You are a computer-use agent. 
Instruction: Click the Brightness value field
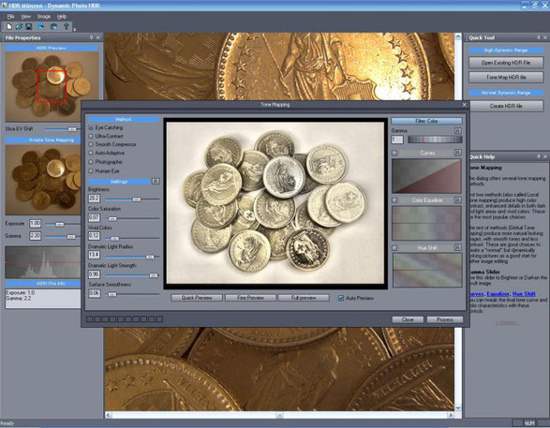tap(94, 199)
